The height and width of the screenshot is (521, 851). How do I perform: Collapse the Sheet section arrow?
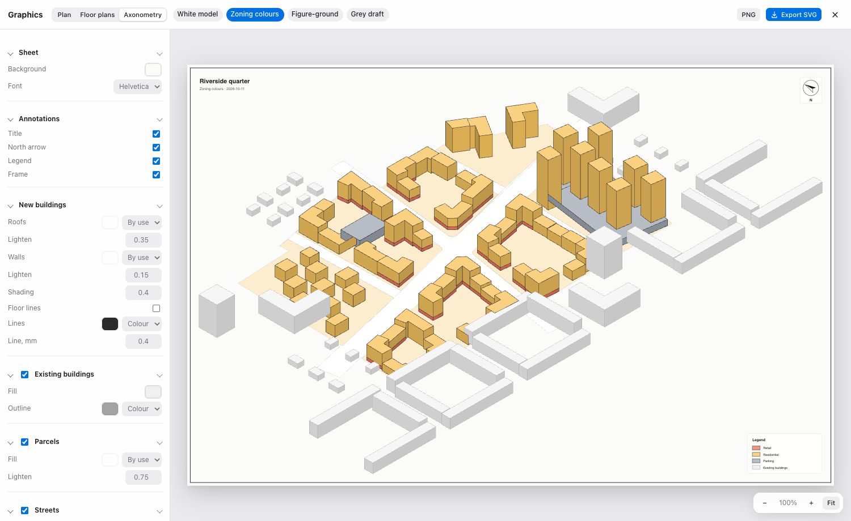[x=10, y=54]
